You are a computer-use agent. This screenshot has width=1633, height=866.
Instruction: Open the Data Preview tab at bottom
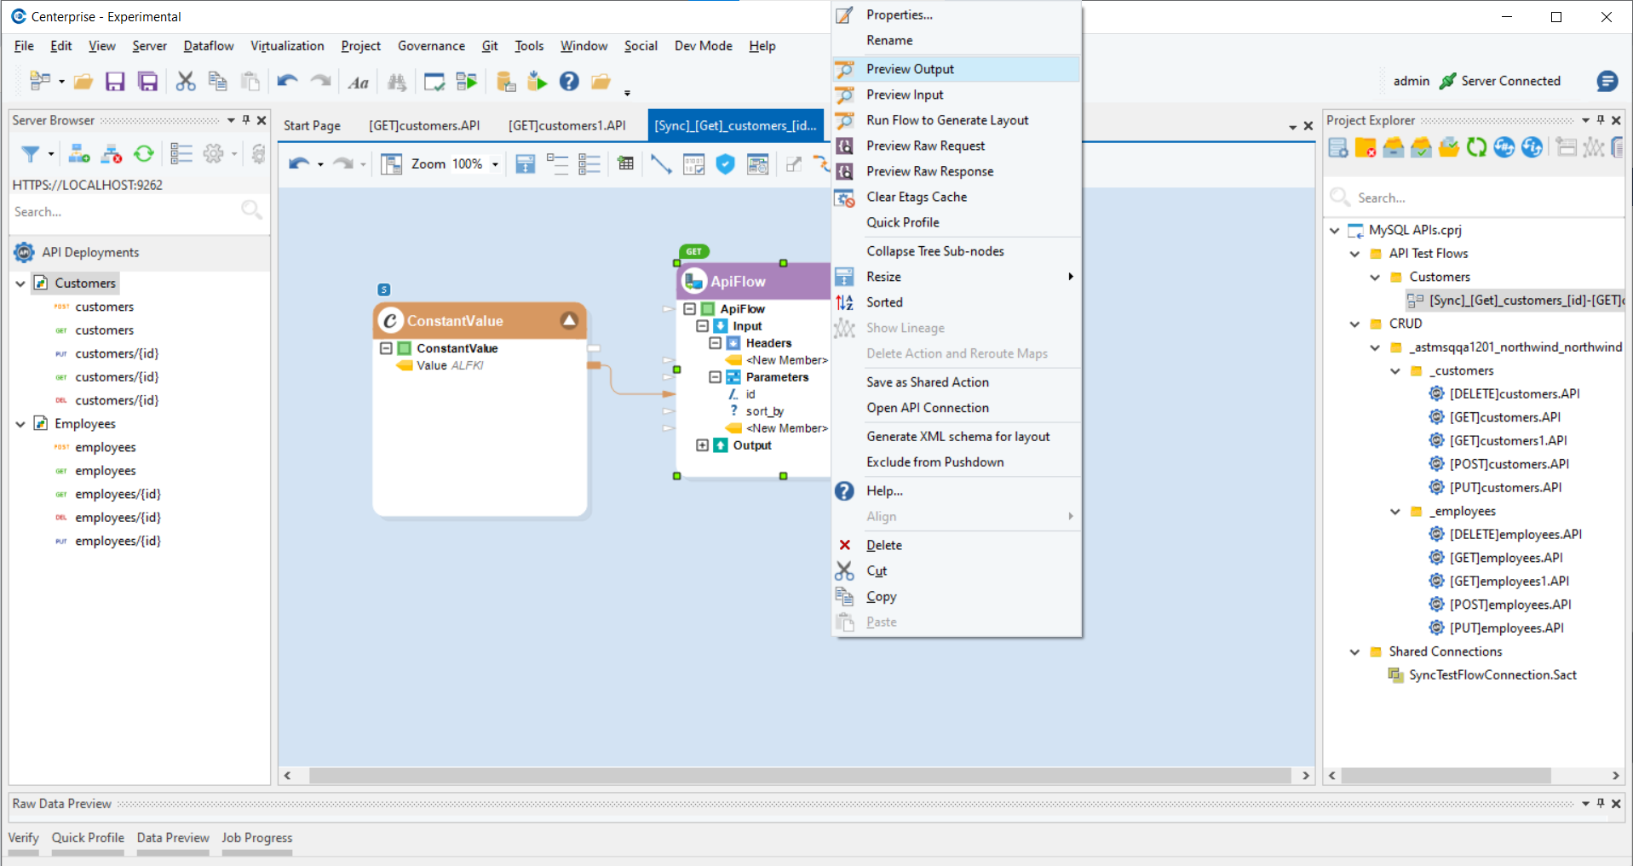coord(173,838)
